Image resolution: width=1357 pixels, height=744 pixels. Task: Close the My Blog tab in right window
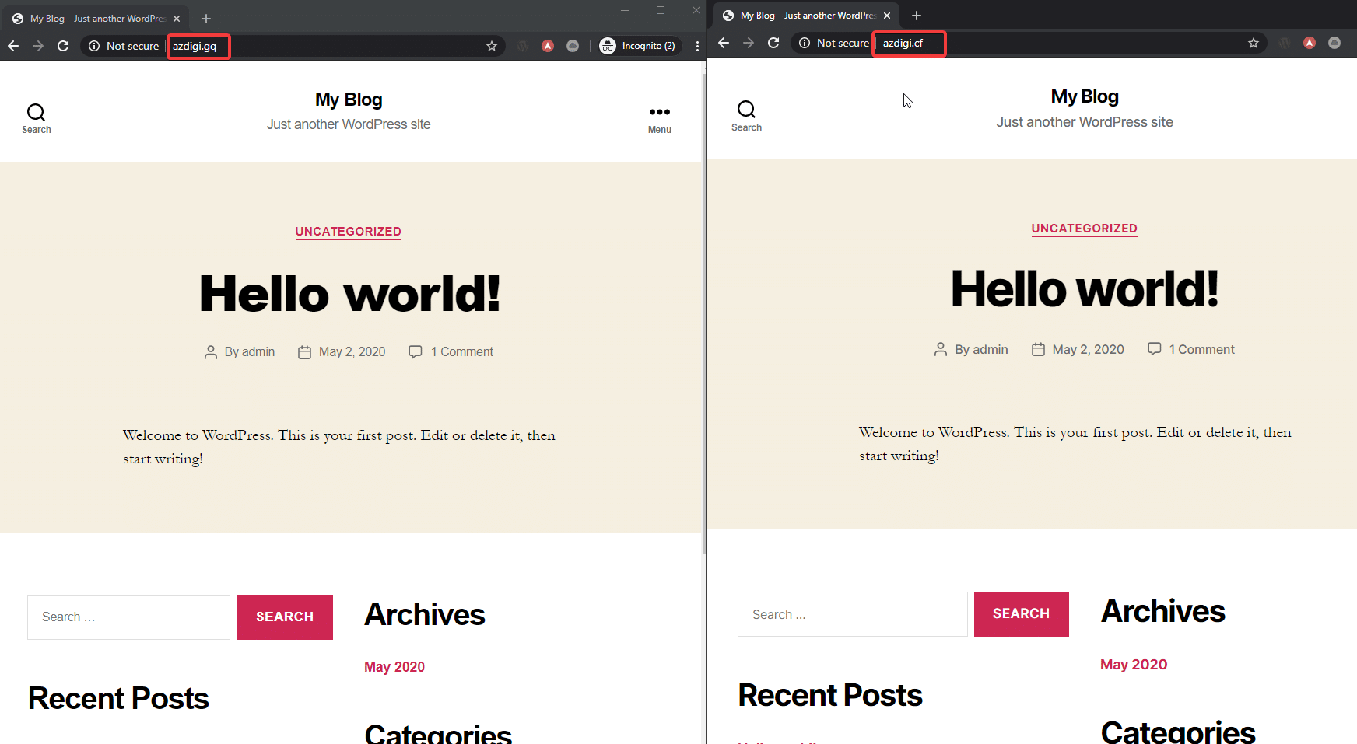coord(887,16)
